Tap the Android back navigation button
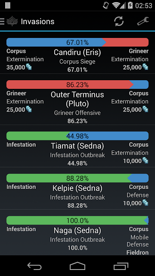Viewport: 155px width, 276px height. 34,266
